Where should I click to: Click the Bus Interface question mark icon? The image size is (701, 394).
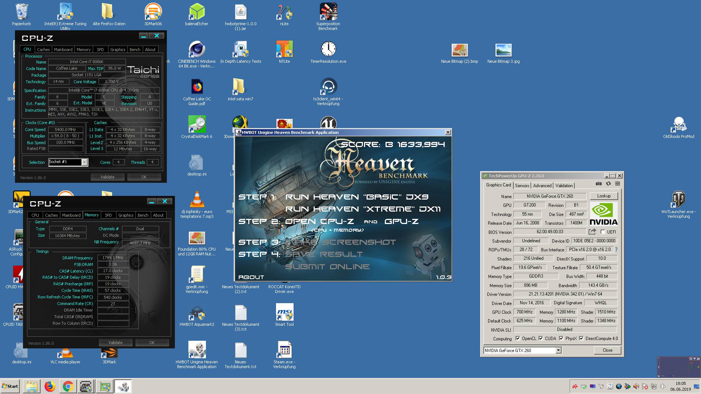616,250
